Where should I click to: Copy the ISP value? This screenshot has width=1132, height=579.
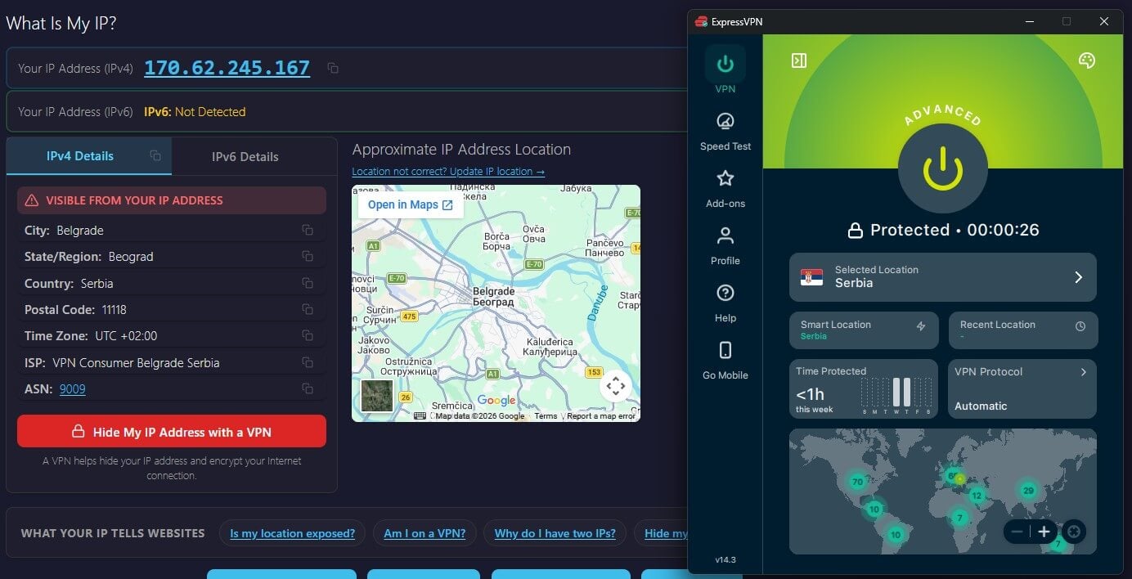click(x=308, y=362)
